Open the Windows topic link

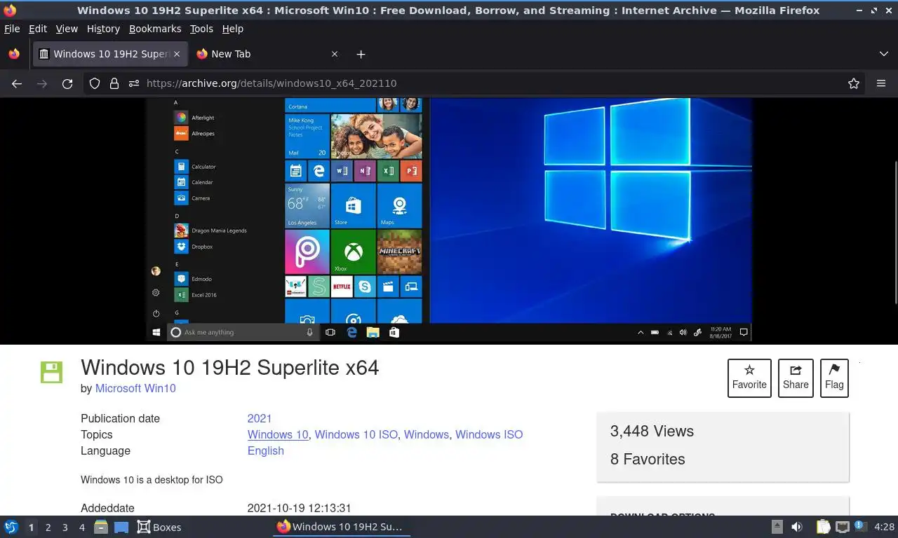click(x=427, y=434)
